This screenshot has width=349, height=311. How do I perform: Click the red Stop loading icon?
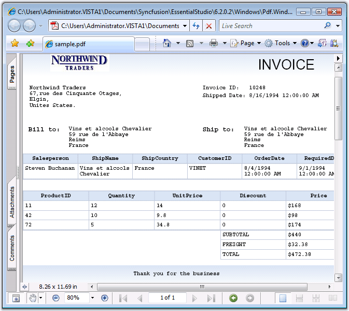[x=209, y=26]
